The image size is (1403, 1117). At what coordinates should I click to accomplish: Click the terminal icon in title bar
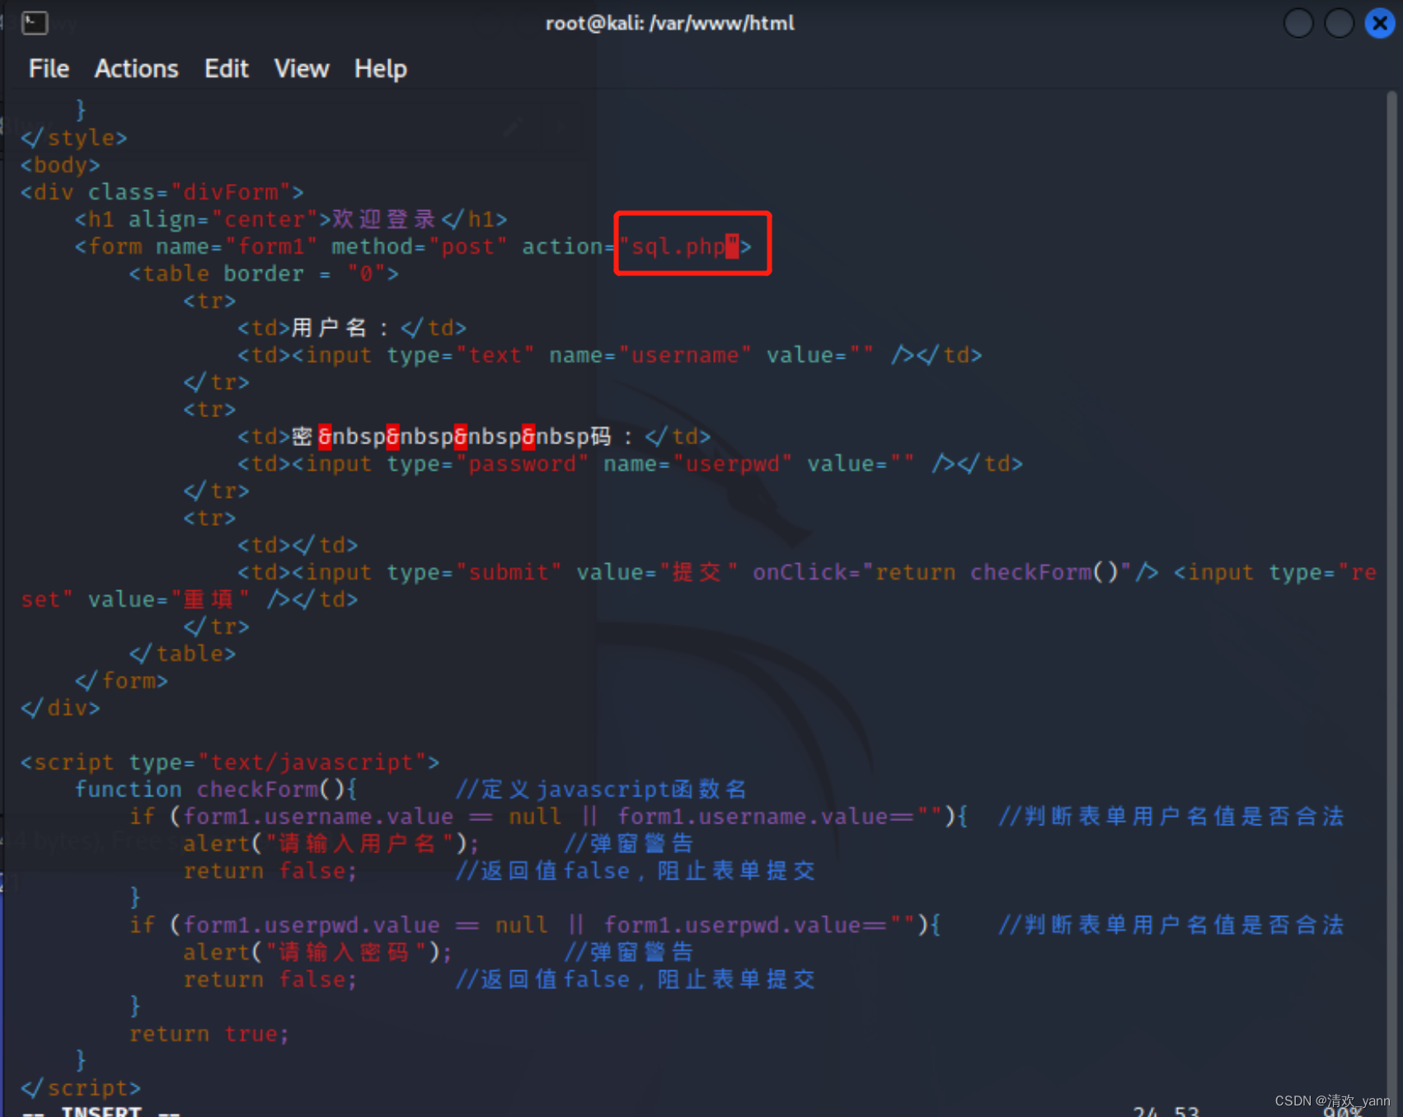click(35, 22)
